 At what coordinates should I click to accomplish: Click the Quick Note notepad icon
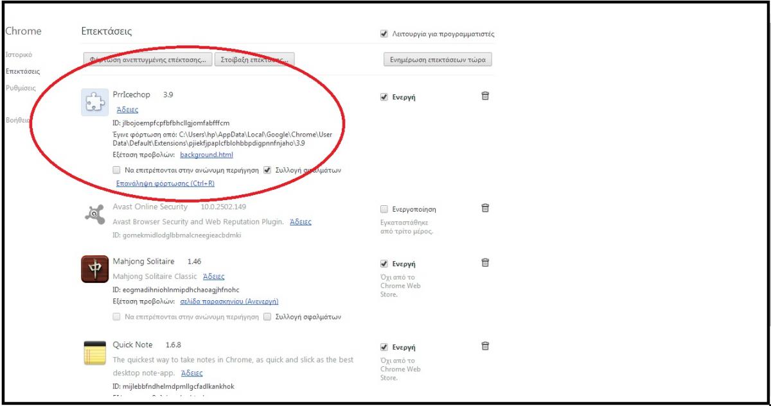[x=94, y=353]
